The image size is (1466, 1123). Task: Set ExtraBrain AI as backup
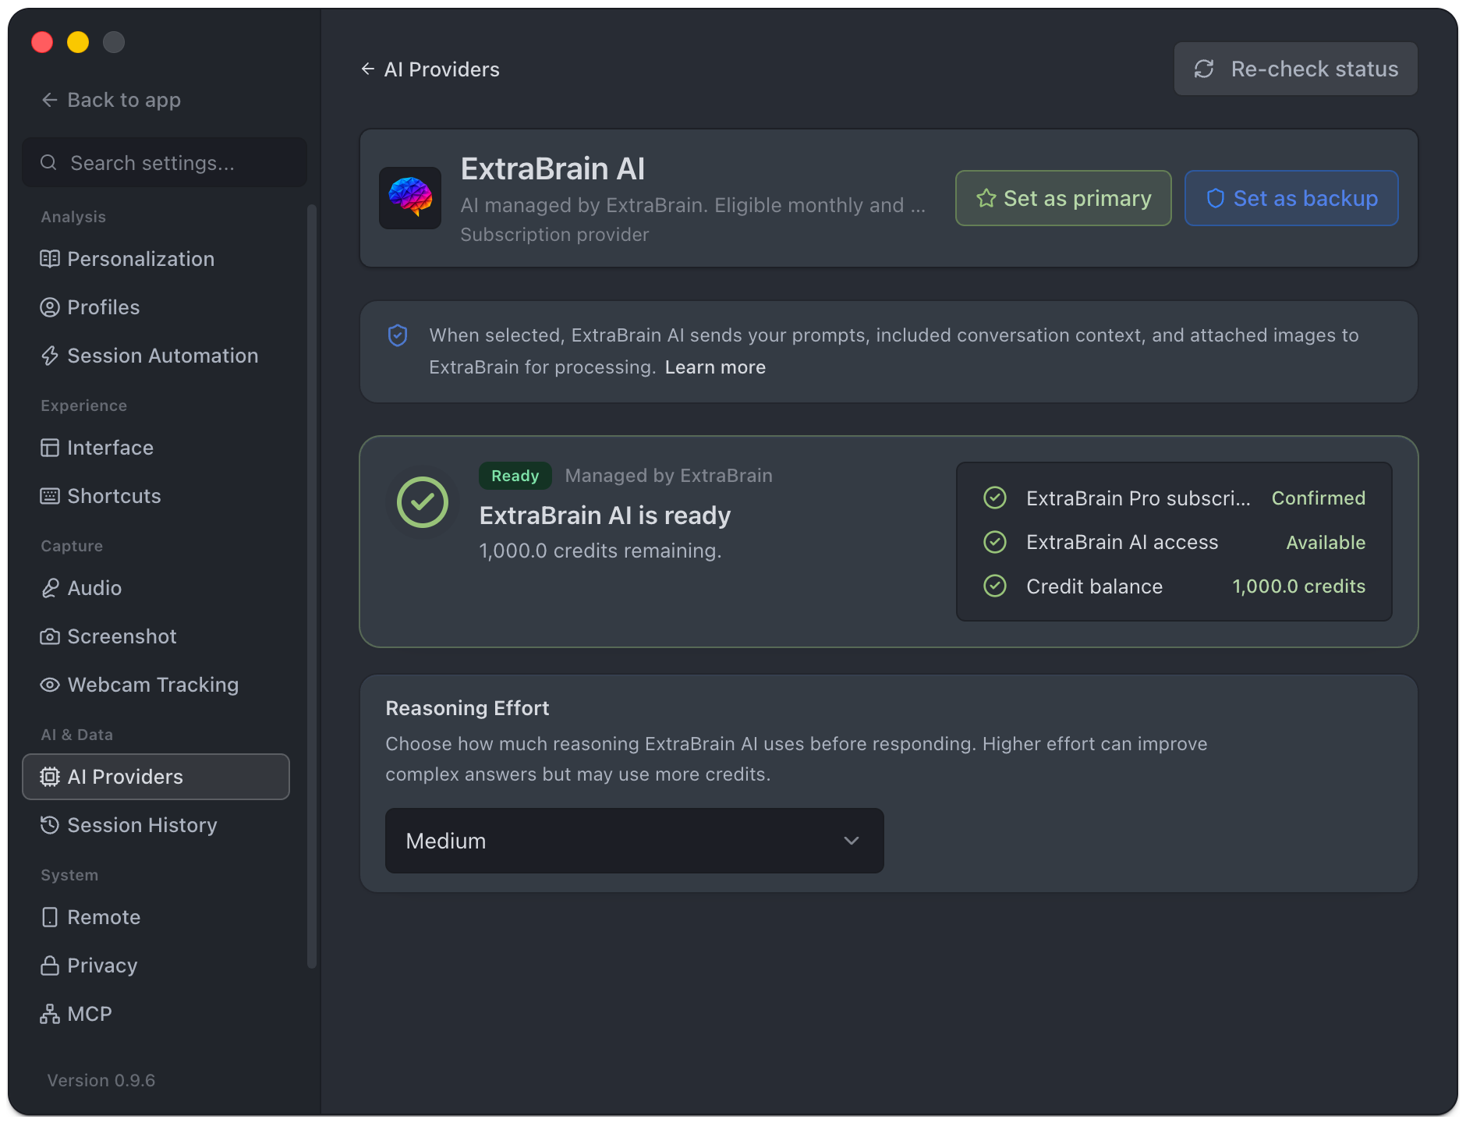coord(1291,198)
